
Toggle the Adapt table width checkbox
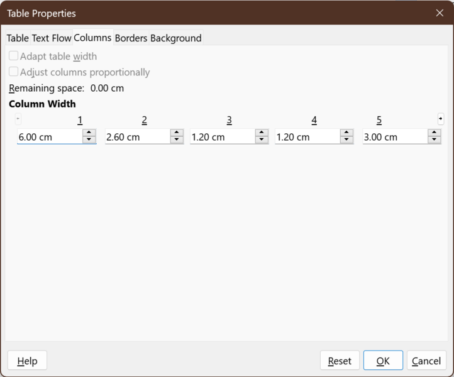click(14, 56)
